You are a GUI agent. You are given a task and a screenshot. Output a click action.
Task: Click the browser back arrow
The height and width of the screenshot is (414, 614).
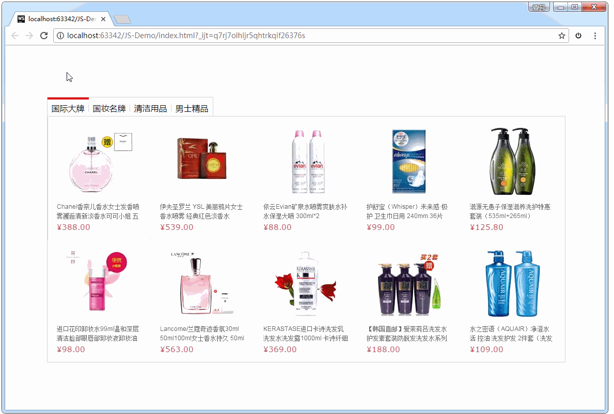pyautogui.click(x=14, y=36)
